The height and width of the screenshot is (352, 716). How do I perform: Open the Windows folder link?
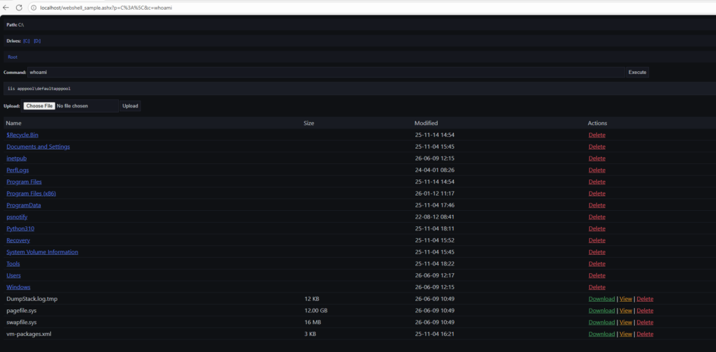point(18,287)
